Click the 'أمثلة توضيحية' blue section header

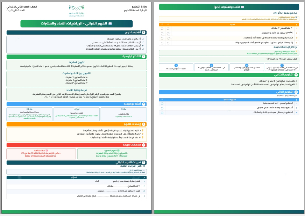77,104
